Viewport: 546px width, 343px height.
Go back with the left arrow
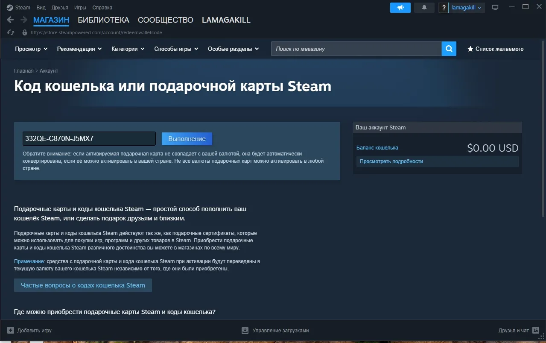coord(11,20)
